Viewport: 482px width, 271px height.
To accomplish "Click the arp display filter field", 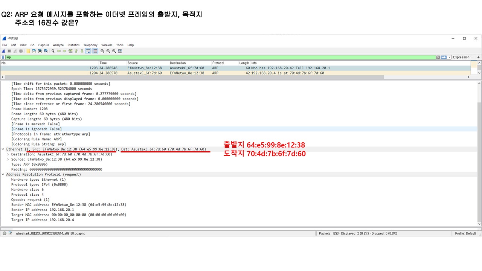I will pos(220,57).
